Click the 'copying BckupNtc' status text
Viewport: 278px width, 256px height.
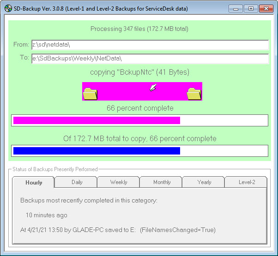139,72
